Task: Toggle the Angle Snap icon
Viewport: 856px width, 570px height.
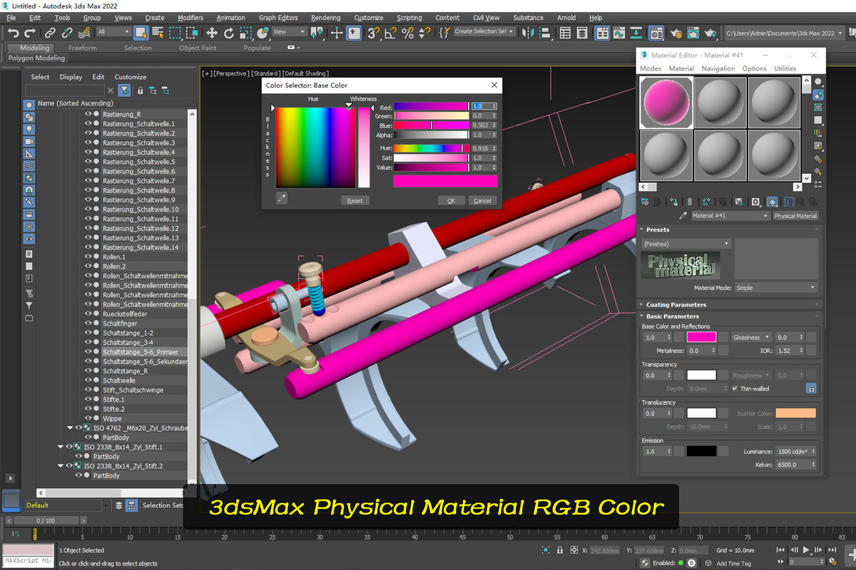Action: [390, 32]
